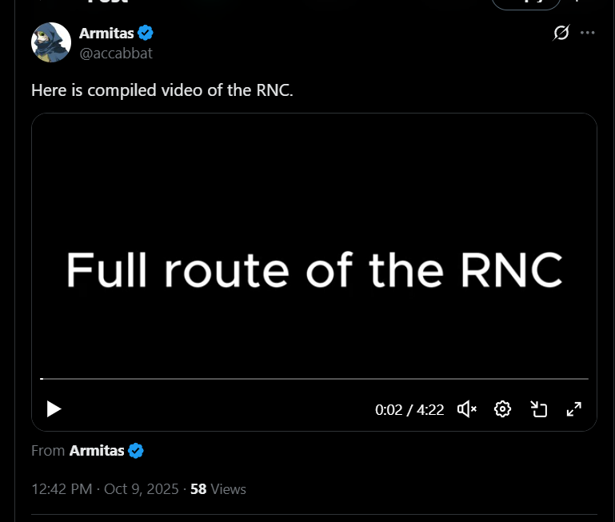The height and width of the screenshot is (522, 615).
Task: View the 58 Views analytics
Action: pyautogui.click(x=218, y=488)
